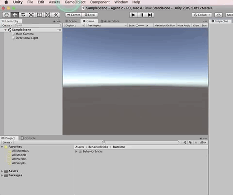
Task: Toggle Hierarchy panel lock
Action: (x=54, y=21)
